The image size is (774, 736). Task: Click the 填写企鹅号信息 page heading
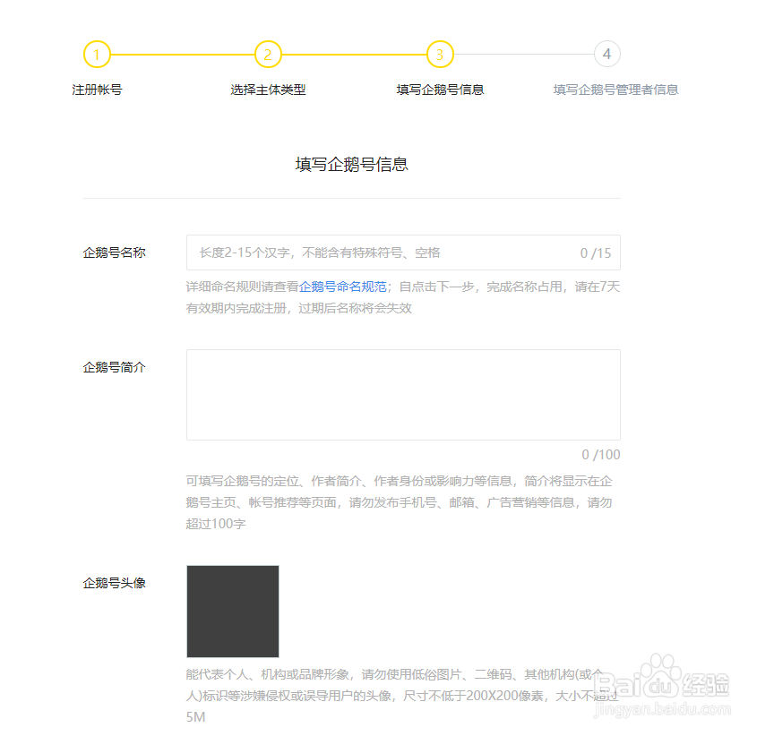(x=351, y=164)
